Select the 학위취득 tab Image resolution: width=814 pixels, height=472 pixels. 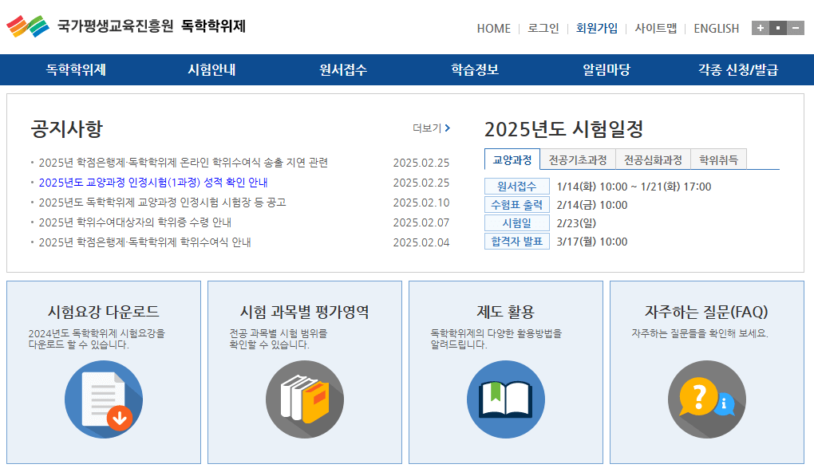721,159
